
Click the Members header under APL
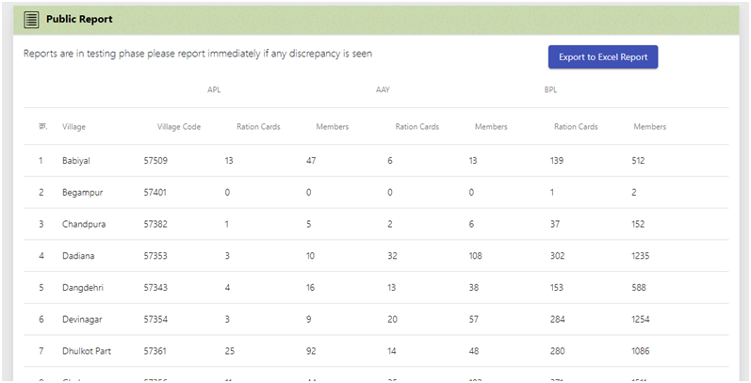(333, 127)
